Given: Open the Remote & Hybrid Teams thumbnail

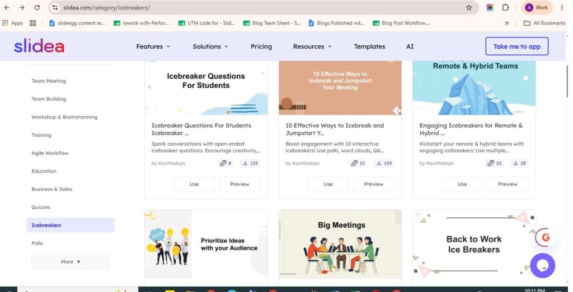Looking at the screenshot, I should click(x=474, y=88).
